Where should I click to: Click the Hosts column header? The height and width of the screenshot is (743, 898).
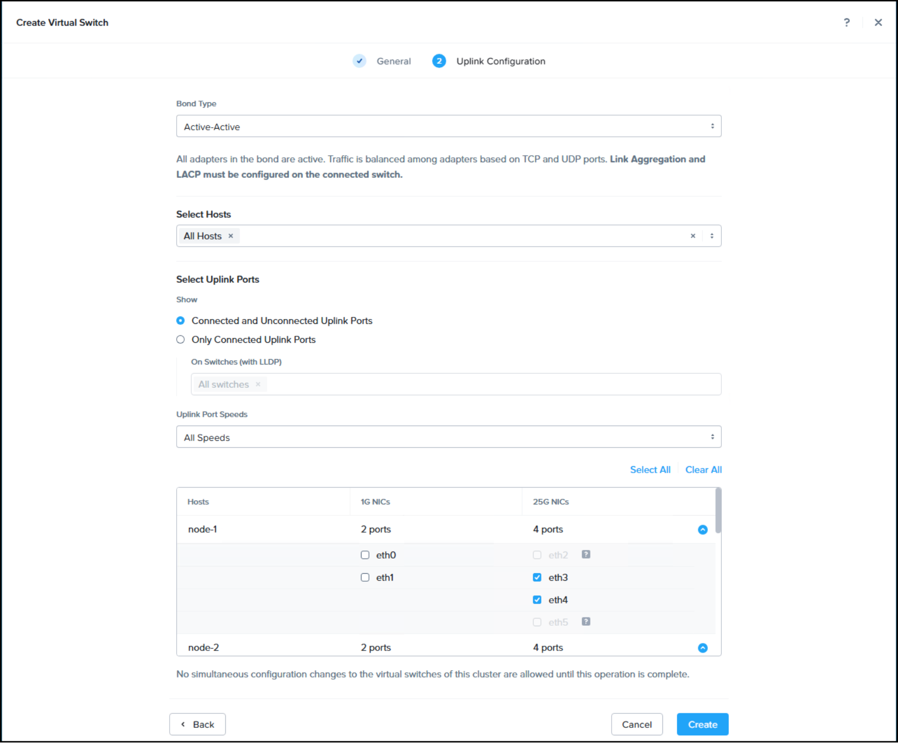(198, 502)
